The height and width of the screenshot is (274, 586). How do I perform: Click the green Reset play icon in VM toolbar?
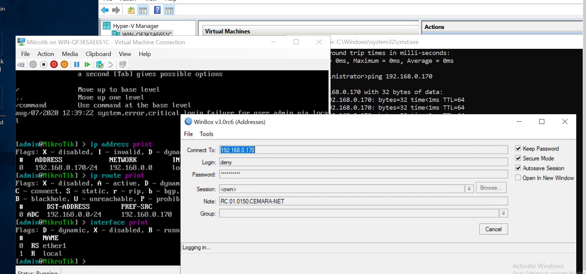click(x=87, y=64)
